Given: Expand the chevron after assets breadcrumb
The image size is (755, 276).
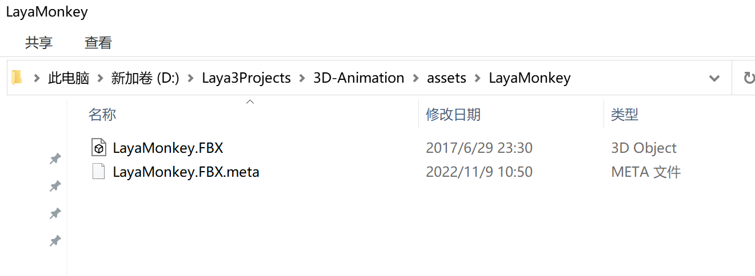Looking at the screenshot, I should point(478,78).
